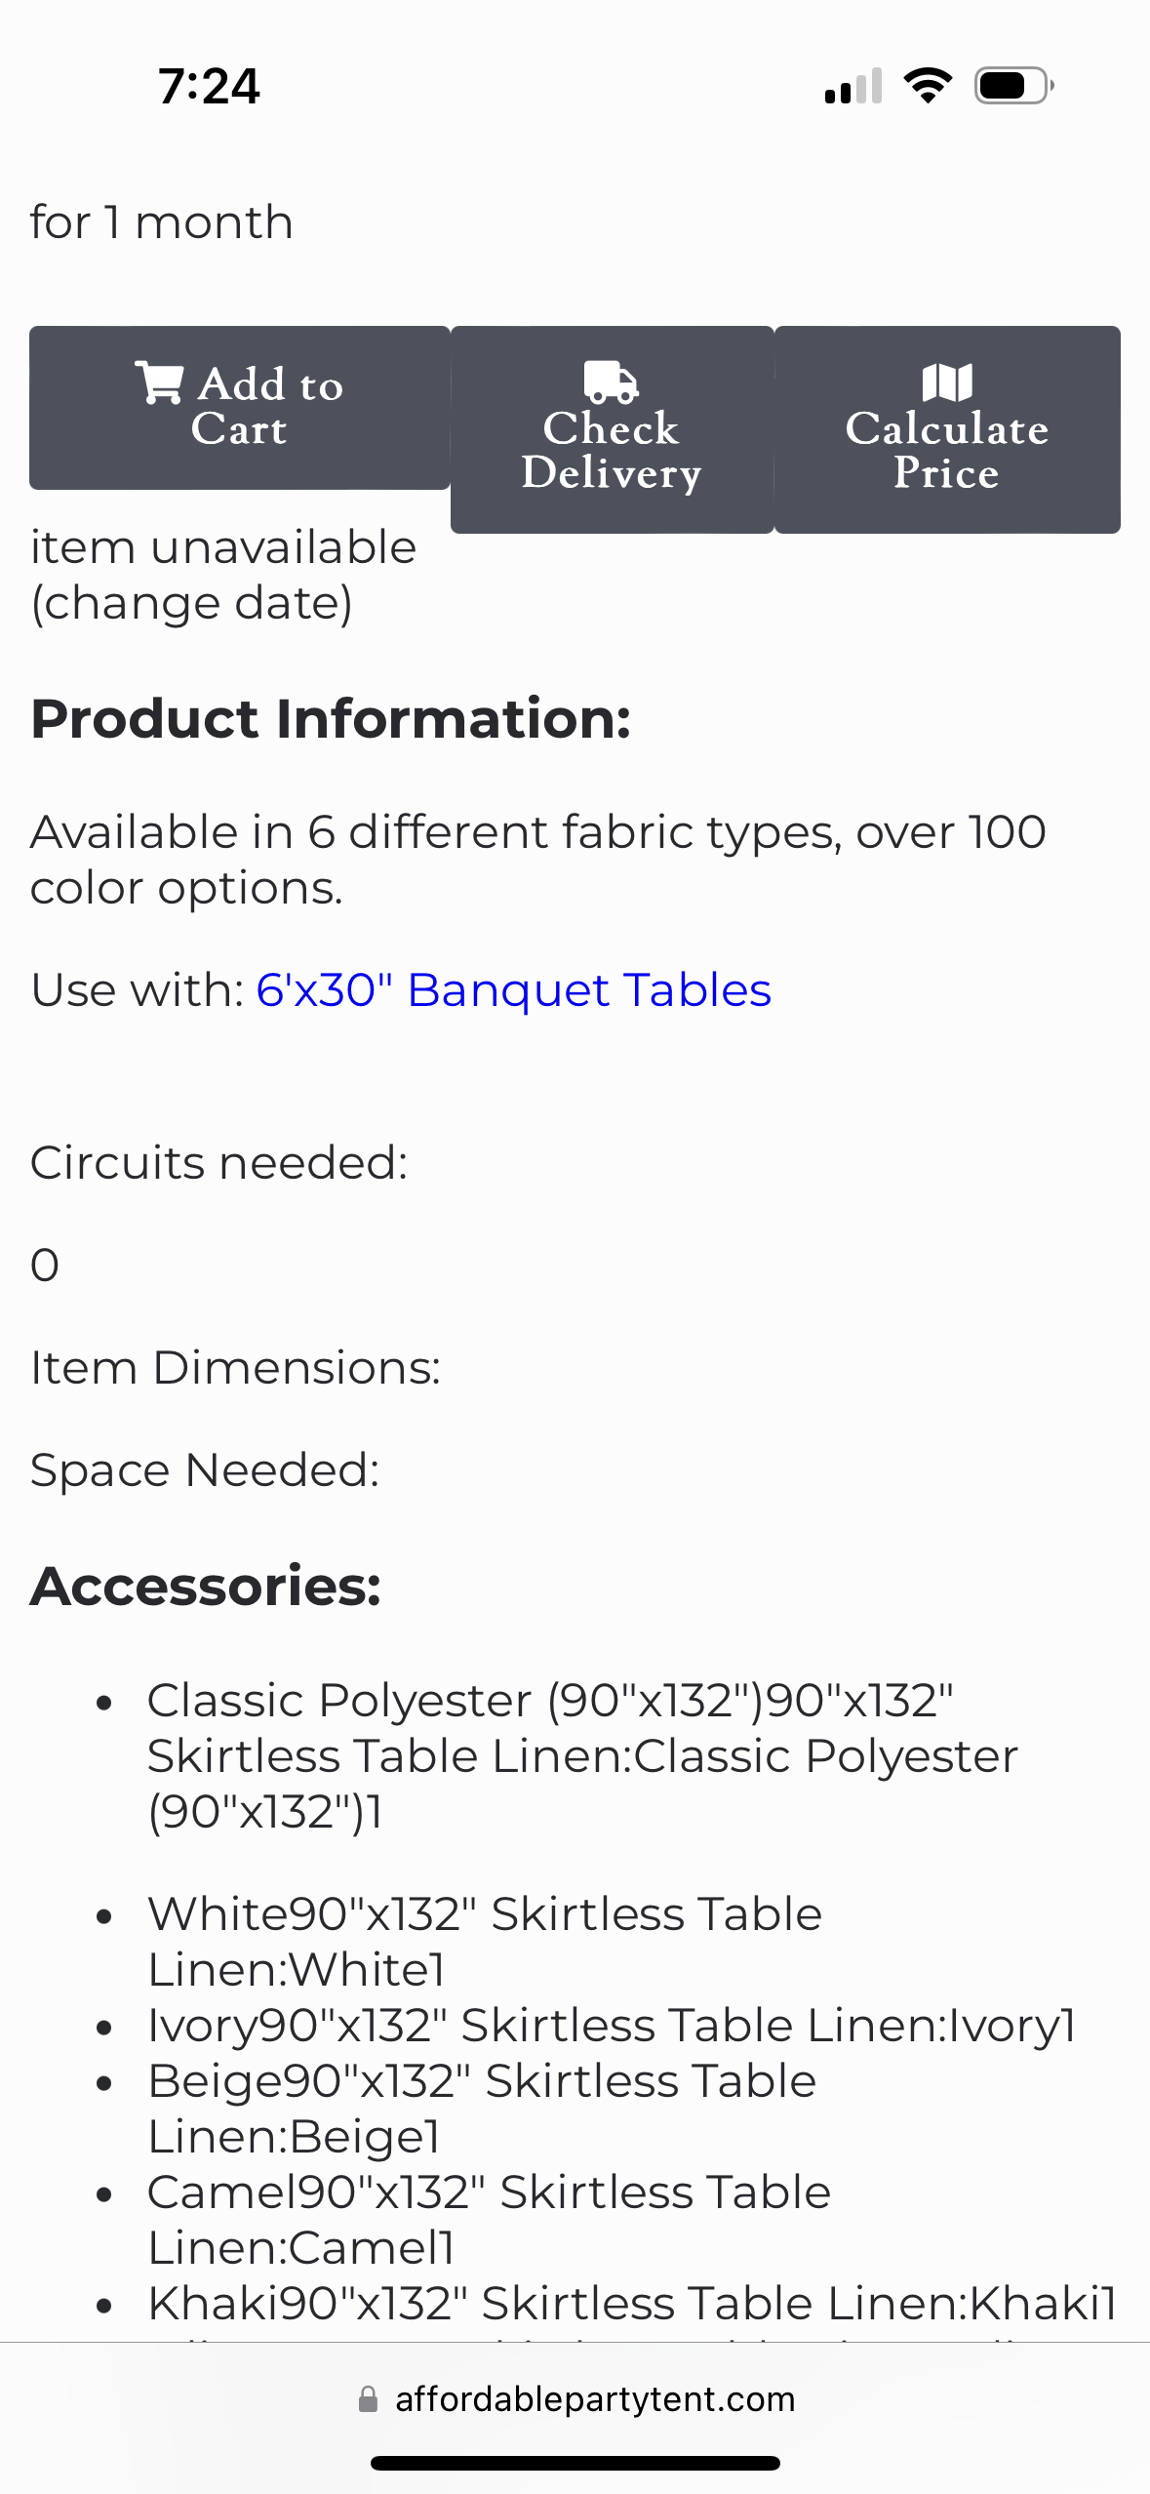Viewport: 1150px width, 2494px height.
Task: Tap the delivery truck icon
Action: pyautogui.click(x=611, y=382)
